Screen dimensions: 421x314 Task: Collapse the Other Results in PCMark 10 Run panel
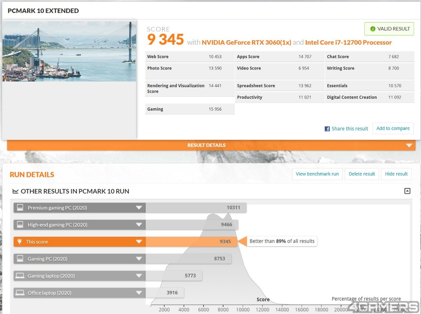tap(407, 191)
